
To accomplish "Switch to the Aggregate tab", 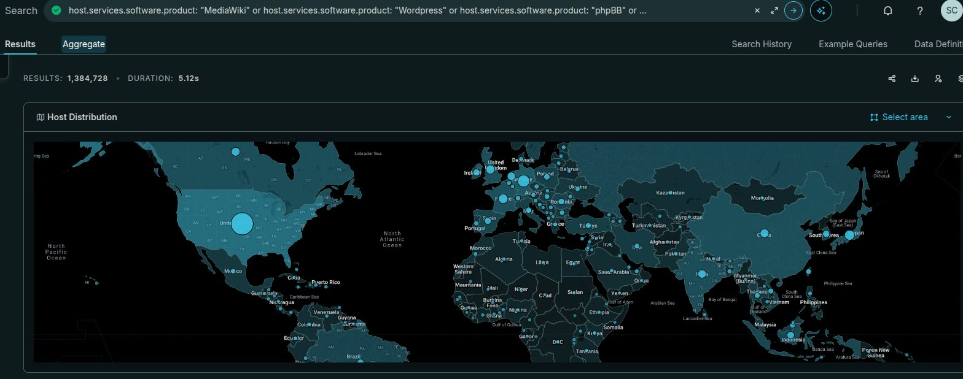I will click(84, 44).
